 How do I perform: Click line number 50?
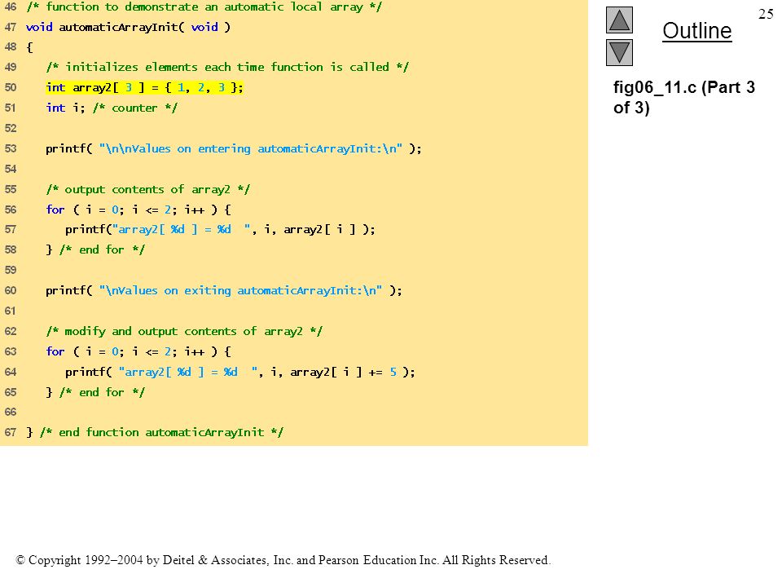pyautogui.click(x=11, y=87)
